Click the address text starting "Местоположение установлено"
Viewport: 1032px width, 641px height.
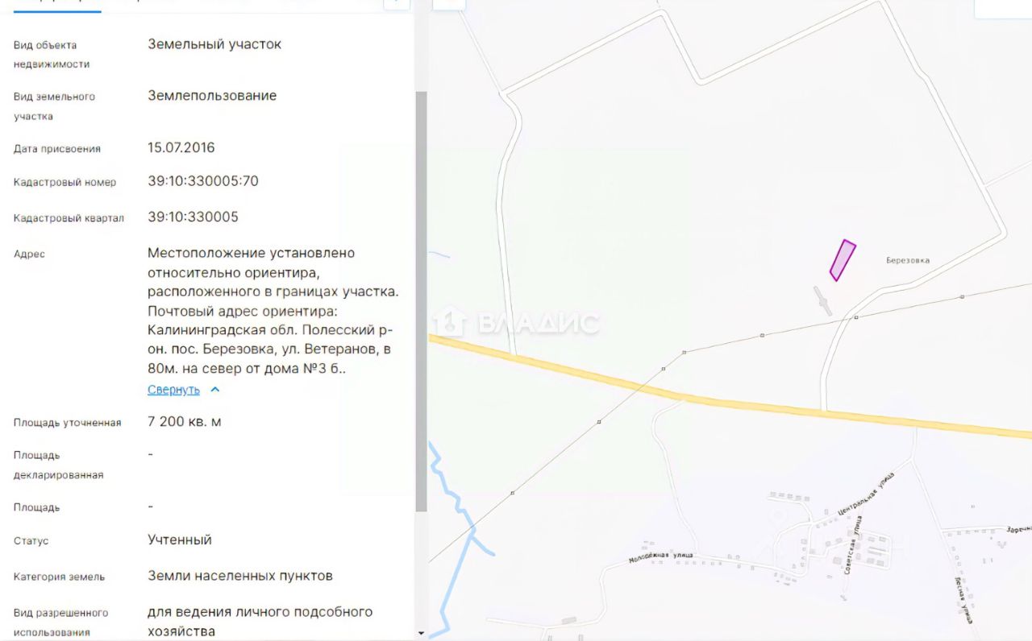coord(273,311)
